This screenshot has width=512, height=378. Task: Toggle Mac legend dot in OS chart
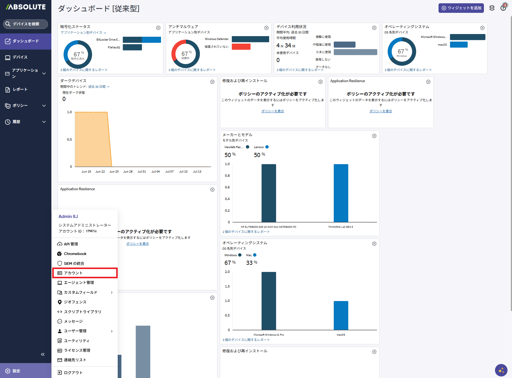click(x=255, y=255)
